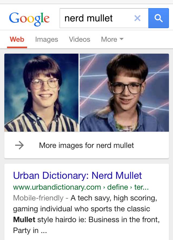Follow the More images for nerd mullet link

(x=86, y=145)
